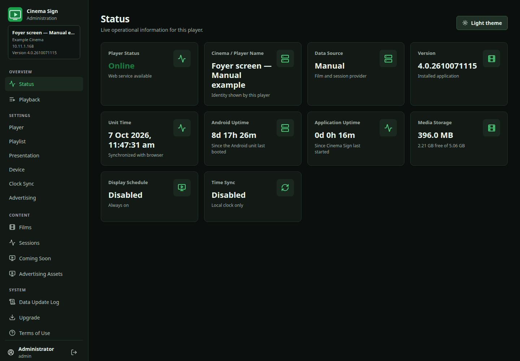Click the film icon on Version card
The height and width of the screenshot is (361, 520).
point(491,58)
